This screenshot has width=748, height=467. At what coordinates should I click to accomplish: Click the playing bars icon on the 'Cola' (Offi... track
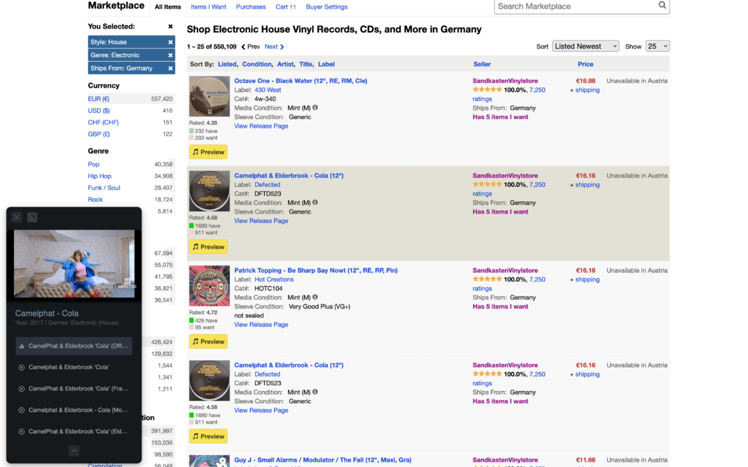(22, 346)
